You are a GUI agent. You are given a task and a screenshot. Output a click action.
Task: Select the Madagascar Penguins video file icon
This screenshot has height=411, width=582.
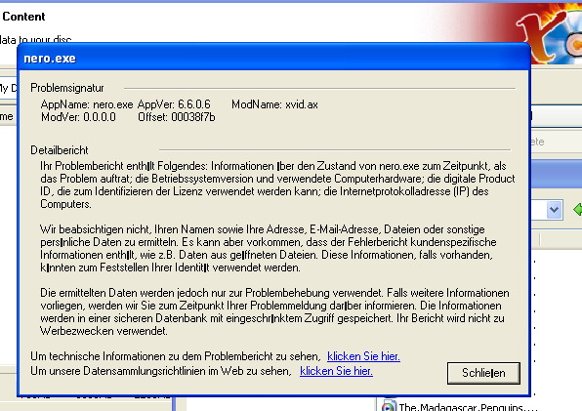click(389, 406)
